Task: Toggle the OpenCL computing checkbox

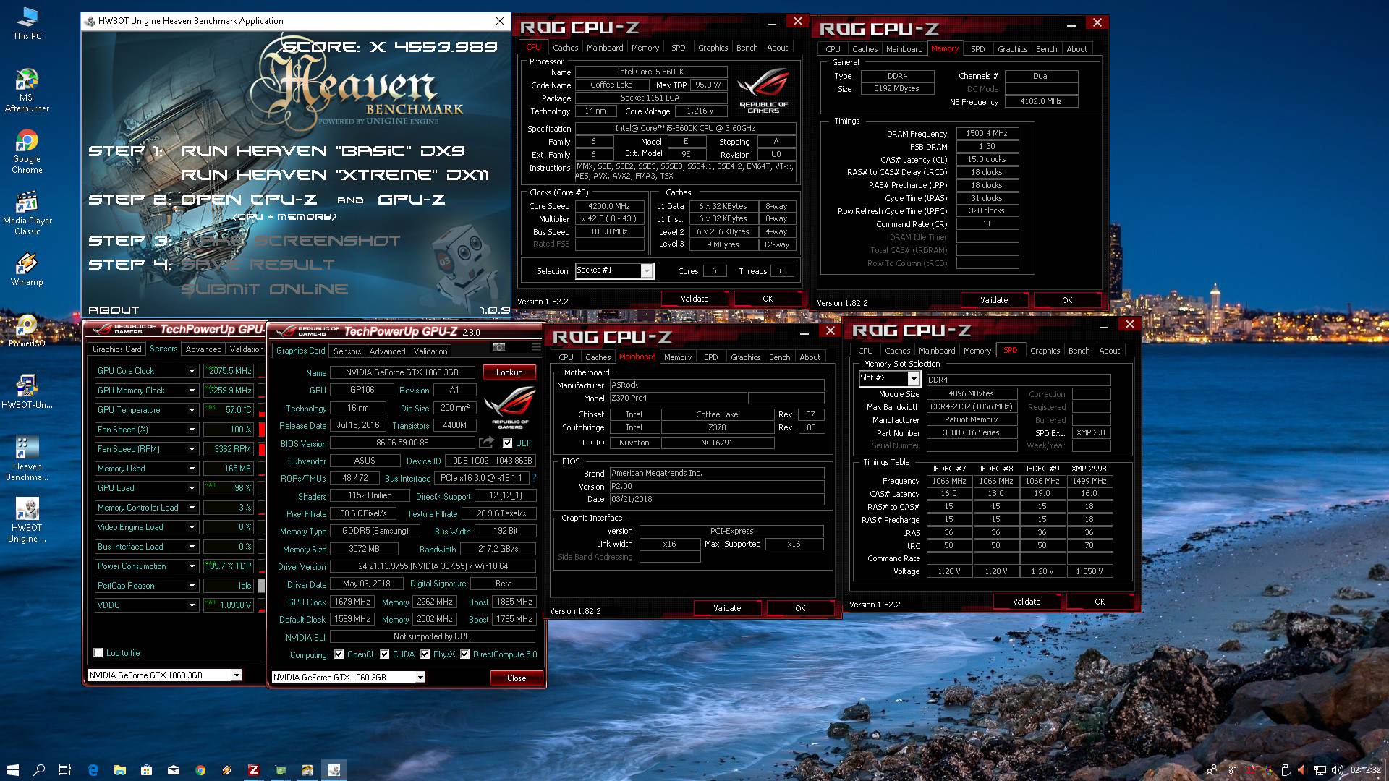Action: click(339, 654)
